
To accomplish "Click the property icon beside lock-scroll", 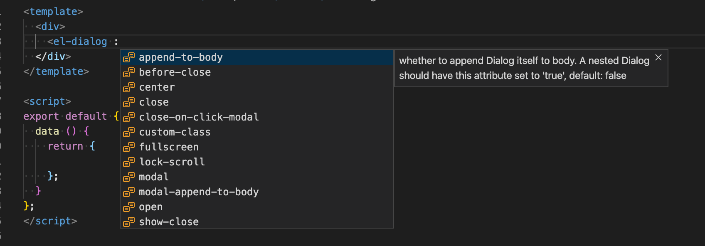I will click(x=129, y=162).
